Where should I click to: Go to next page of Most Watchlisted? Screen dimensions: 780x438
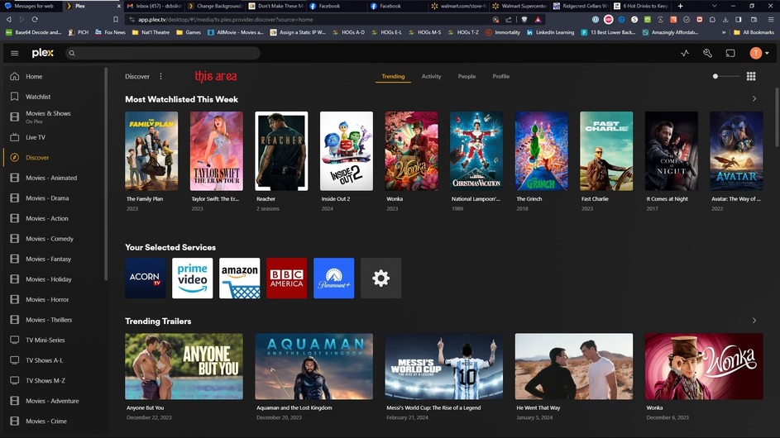[754, 99]
